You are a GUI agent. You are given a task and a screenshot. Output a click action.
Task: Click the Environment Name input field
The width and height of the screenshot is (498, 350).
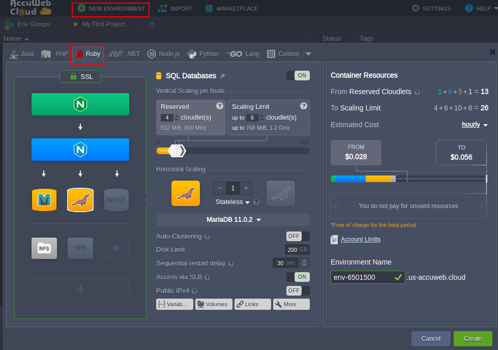pyautogui.click(x=362, y=277)
